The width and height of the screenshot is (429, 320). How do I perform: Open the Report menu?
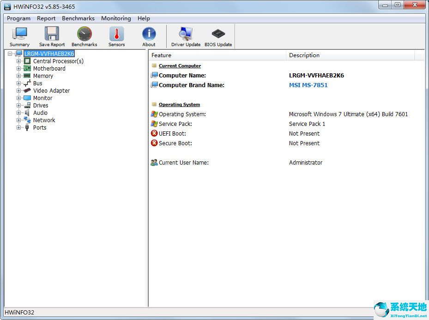click(46, 18)
